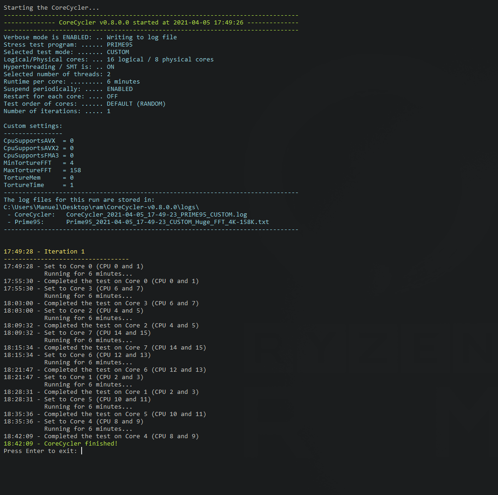Click the "MinTortureFFT = 4" line
The height and width of the screenshot is (495, 498).
(38, 163)
